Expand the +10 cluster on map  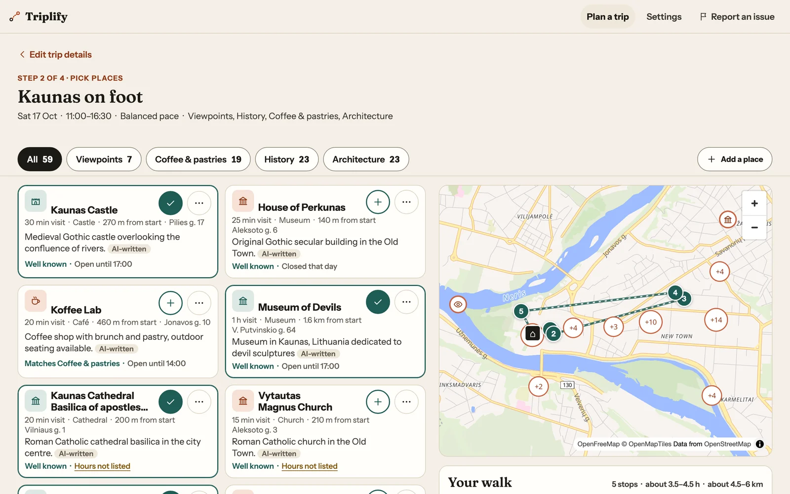651,322
